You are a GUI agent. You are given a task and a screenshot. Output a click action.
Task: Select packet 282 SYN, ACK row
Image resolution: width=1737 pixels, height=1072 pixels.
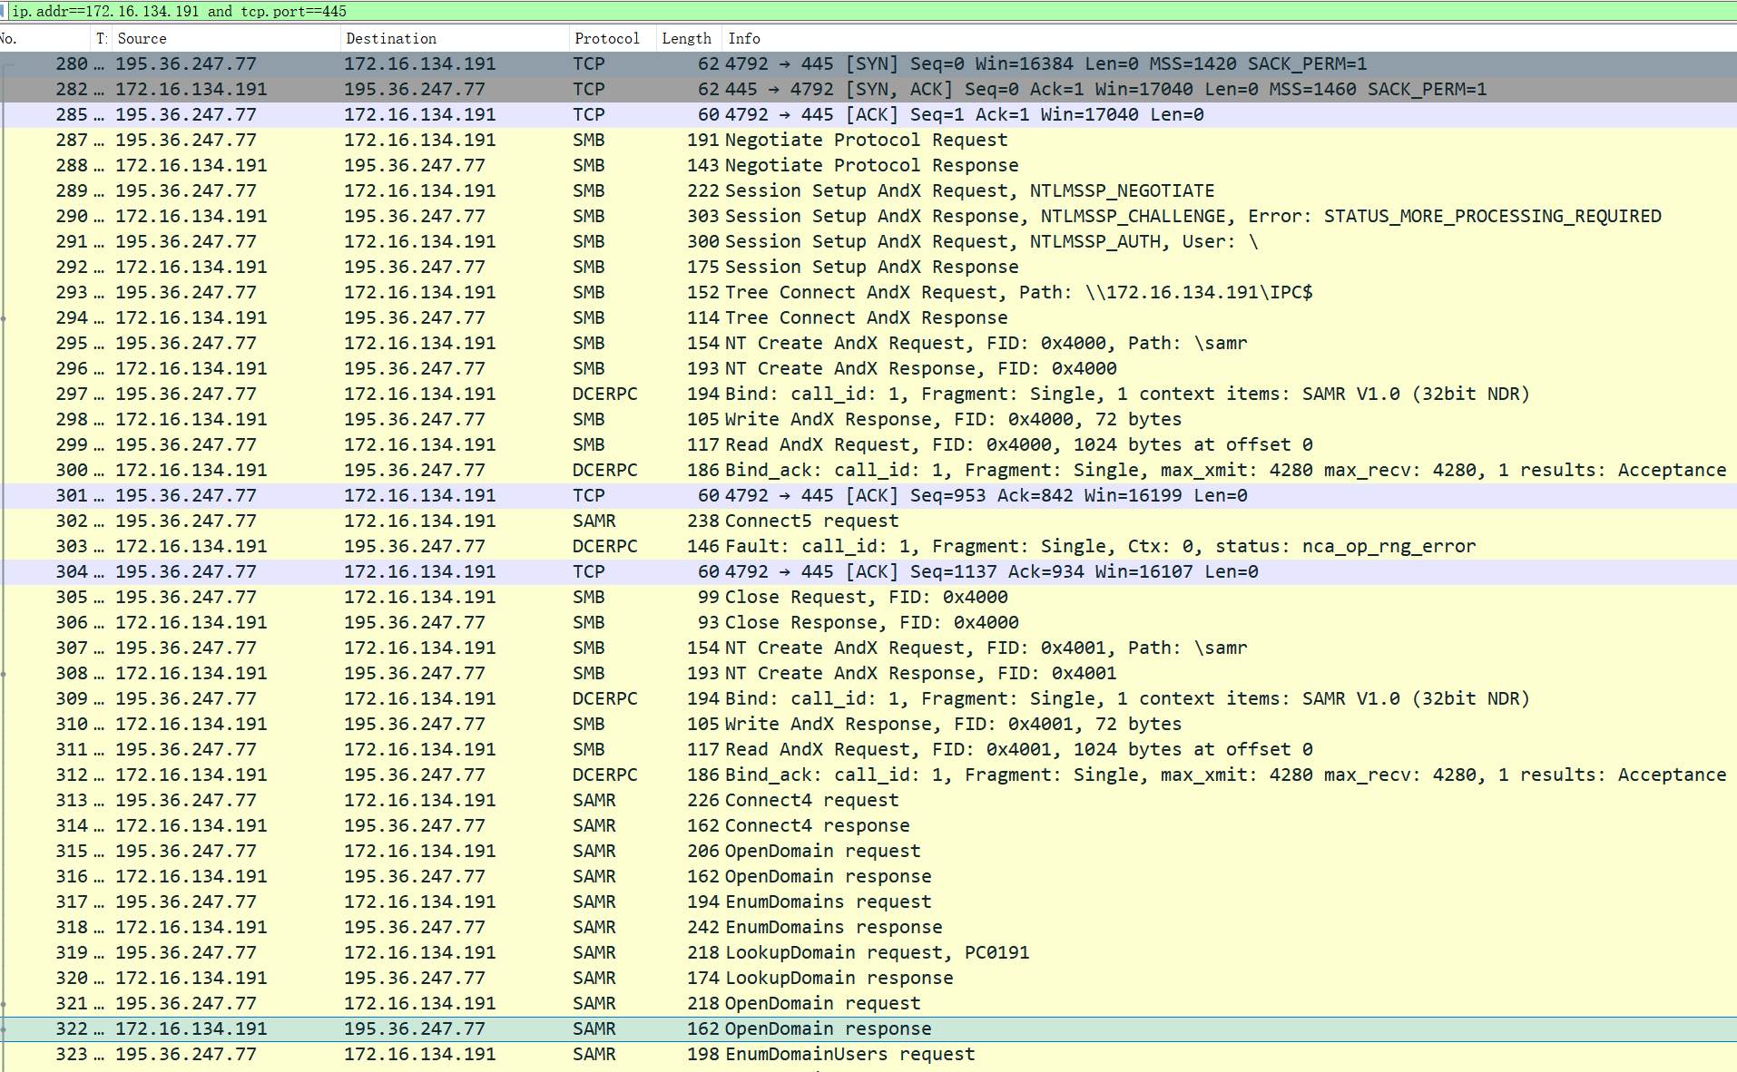[868, 89]
